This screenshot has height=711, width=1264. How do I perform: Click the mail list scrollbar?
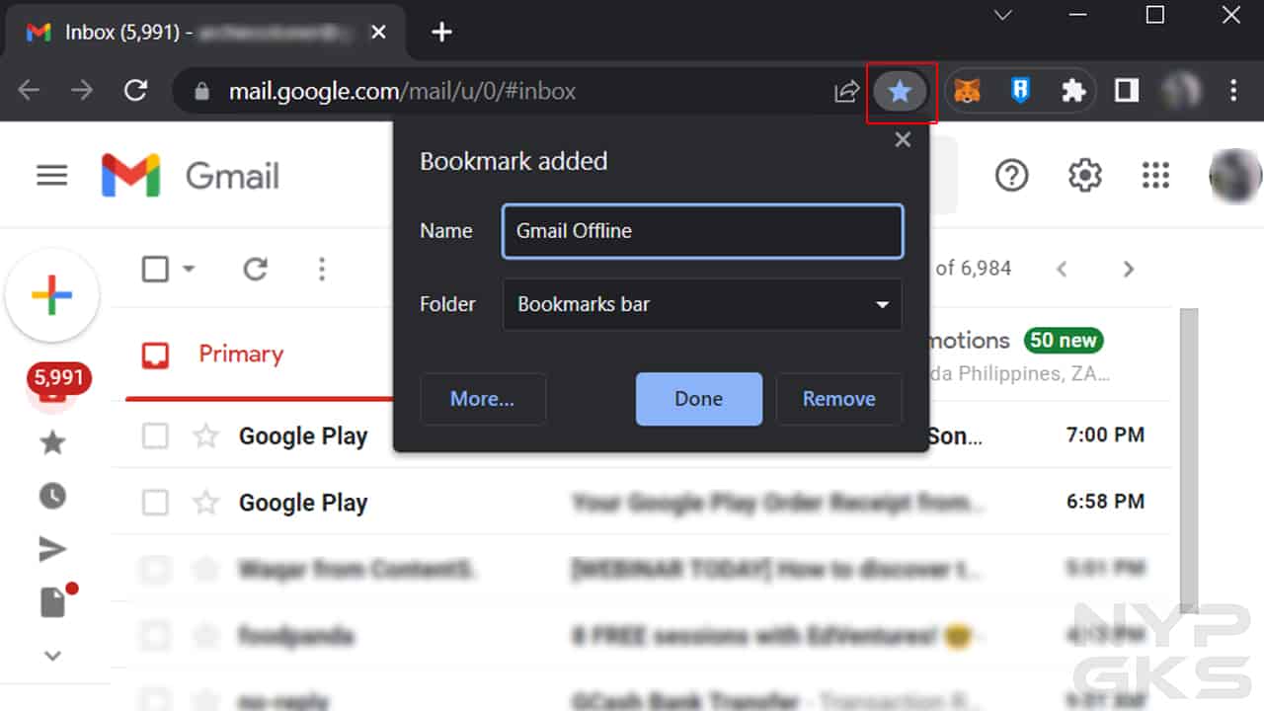point(1189,459)
